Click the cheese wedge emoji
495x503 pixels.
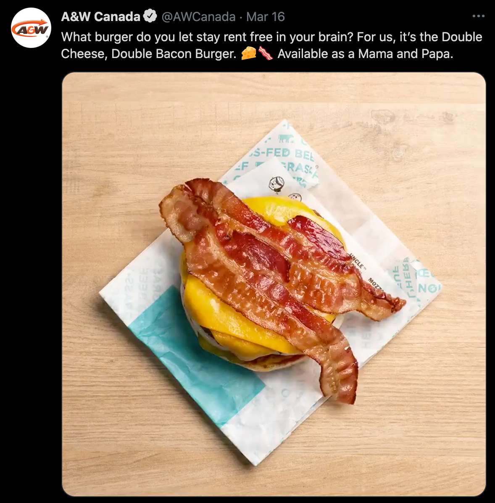click(x=249, y=53)
